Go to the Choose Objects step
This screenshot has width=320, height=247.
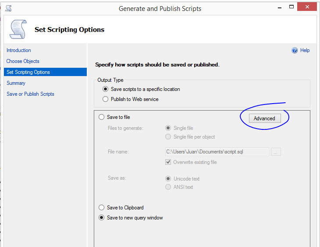click(23, 61)
